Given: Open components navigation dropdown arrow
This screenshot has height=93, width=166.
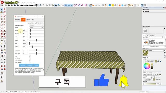Looking at the screenshot, I should (x=148, y=37).
